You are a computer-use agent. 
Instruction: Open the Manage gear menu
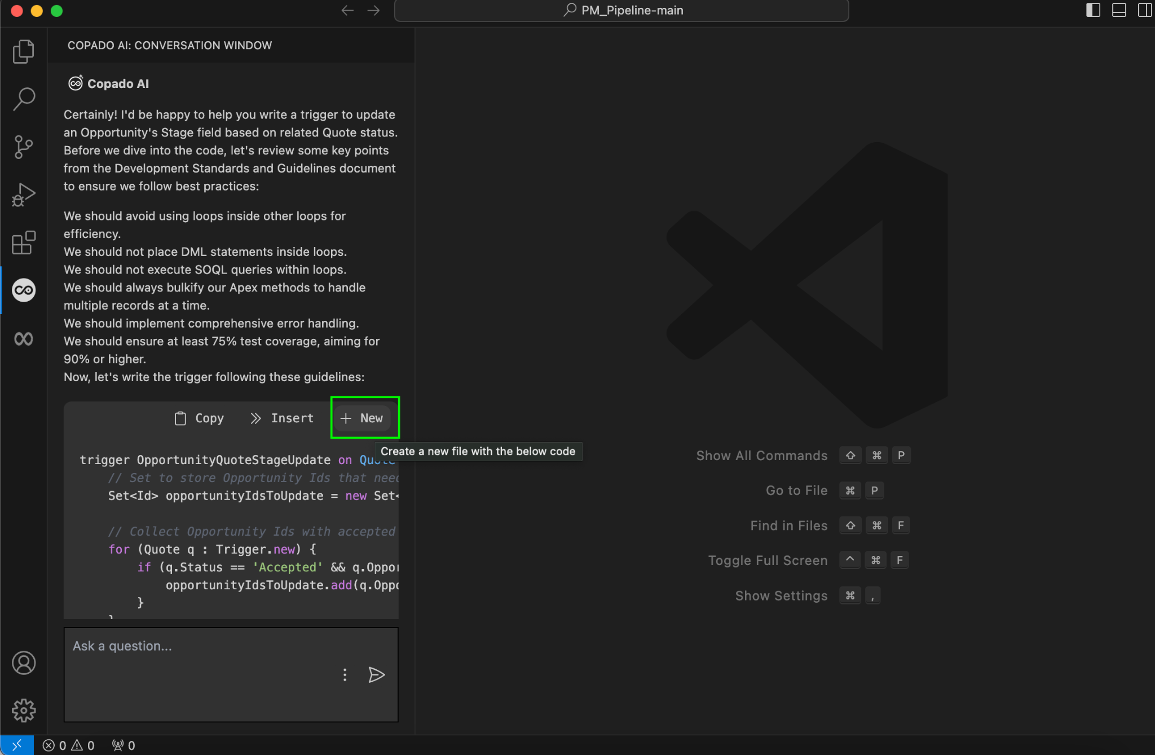(x=23, y=710)
